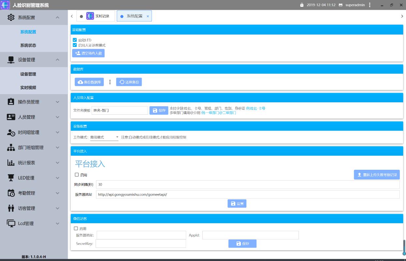Image resolution: width=406 pixels, height=261 pixels.
Task: Enable the 平台接入 启用 checkbox
Action: (77, 175)
